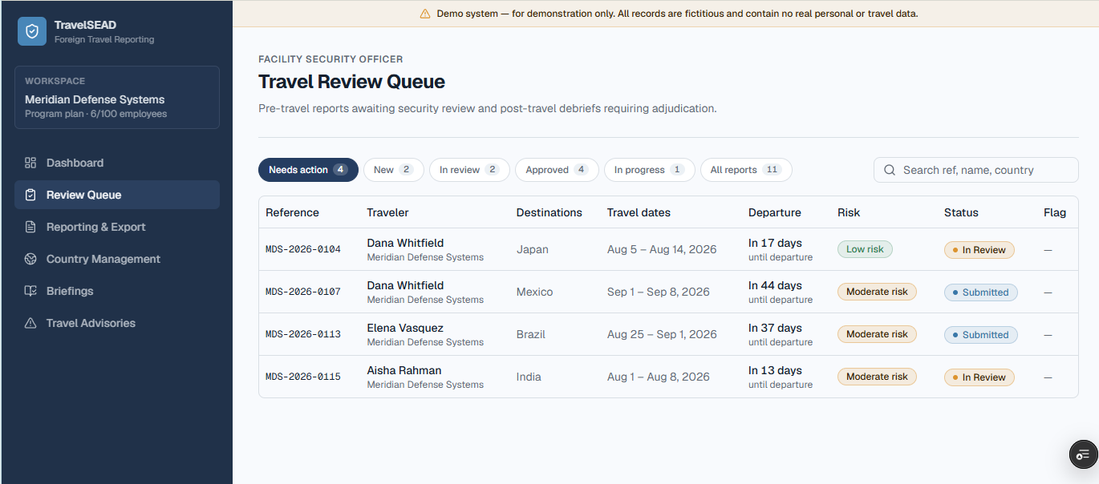Open the Meridian Defense Systems workspace card
1099x484 pixels.
(117, 97)
